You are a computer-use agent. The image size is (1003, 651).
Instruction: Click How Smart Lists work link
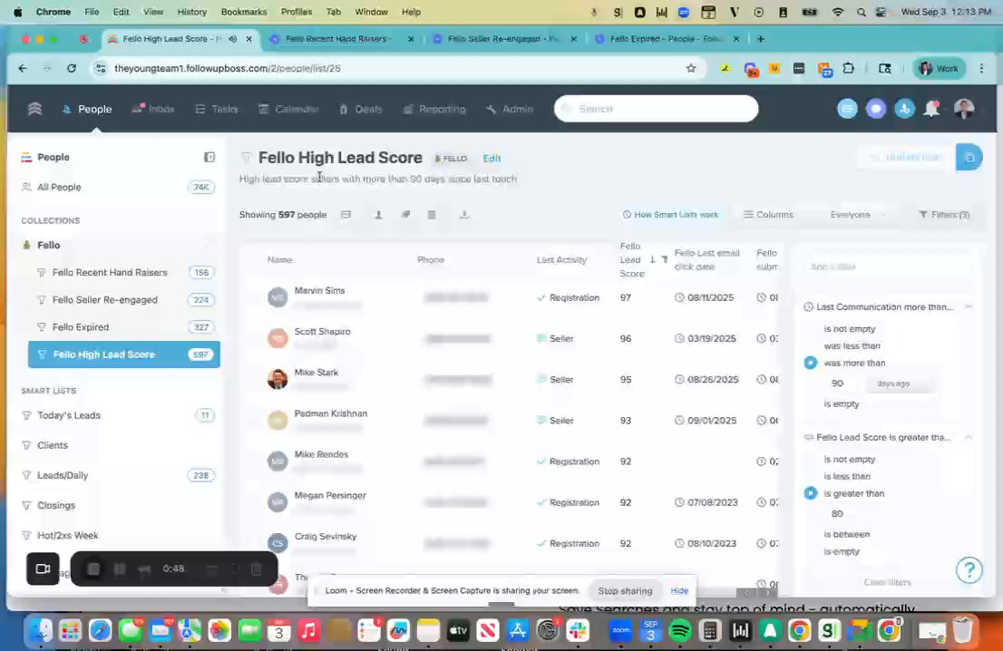(670, 215)
